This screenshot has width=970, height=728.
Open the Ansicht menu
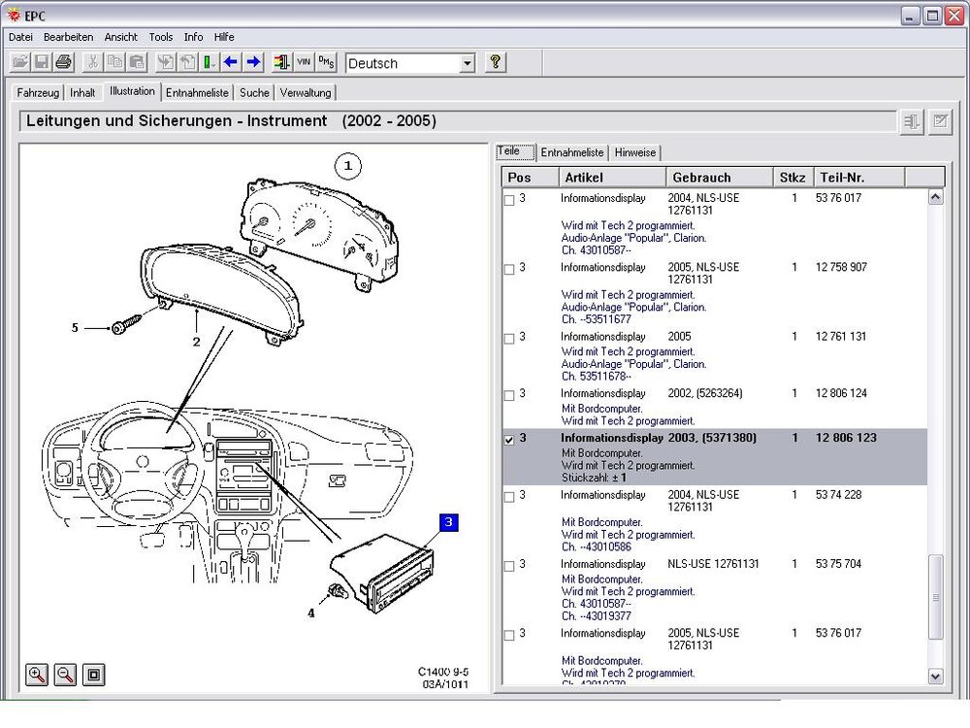click(120, 37)
